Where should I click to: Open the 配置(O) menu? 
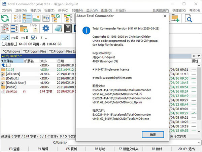point(106,10)
